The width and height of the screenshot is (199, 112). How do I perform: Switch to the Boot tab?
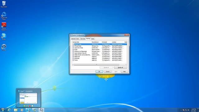pos(78,39)
